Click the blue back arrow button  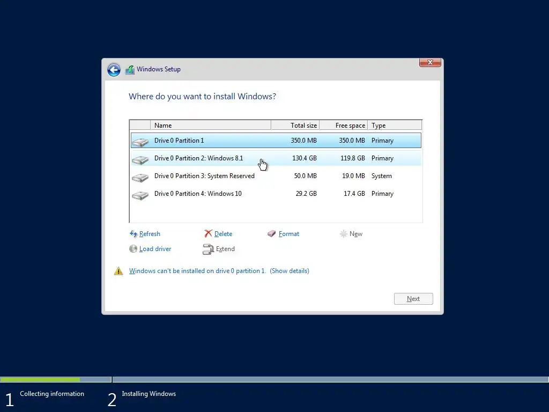[x=114, y=69]
